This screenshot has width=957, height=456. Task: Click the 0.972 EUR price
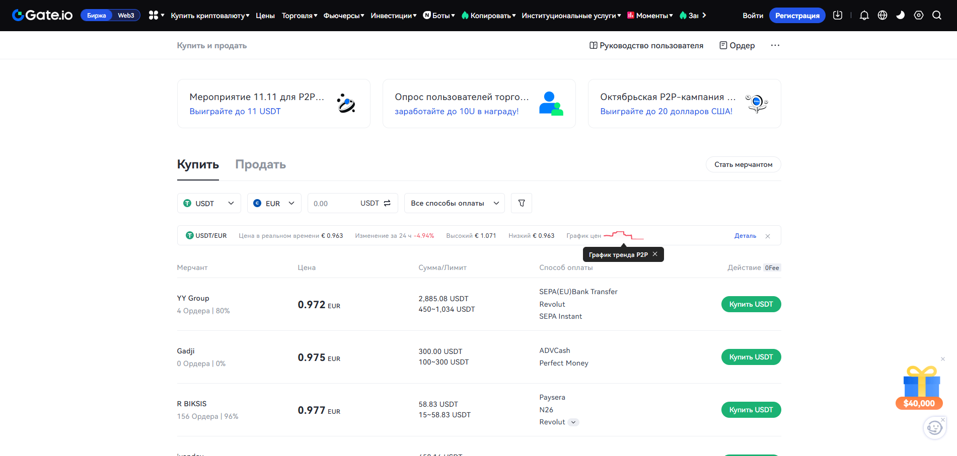tap(319, 305)
